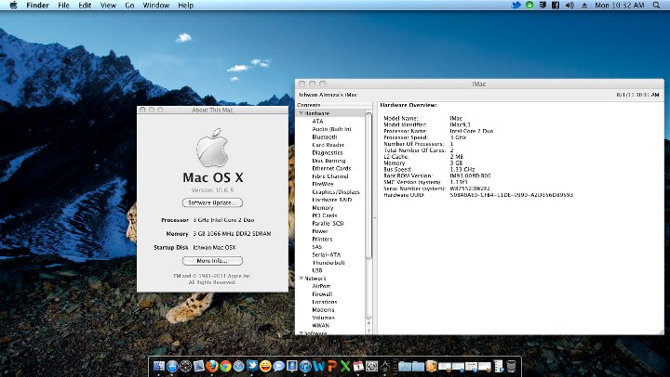Viewport: 670px width, 377px height.
Task: Launch Microsoft Word from the Dock
Action: (319, 366)
